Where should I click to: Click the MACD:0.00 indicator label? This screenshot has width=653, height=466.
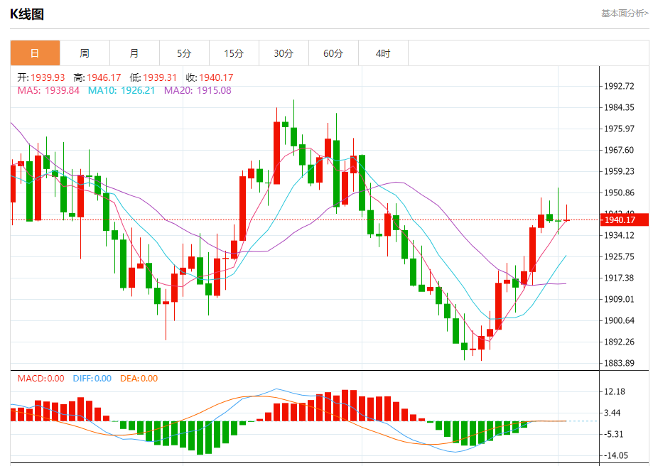(x=41, y=379)
